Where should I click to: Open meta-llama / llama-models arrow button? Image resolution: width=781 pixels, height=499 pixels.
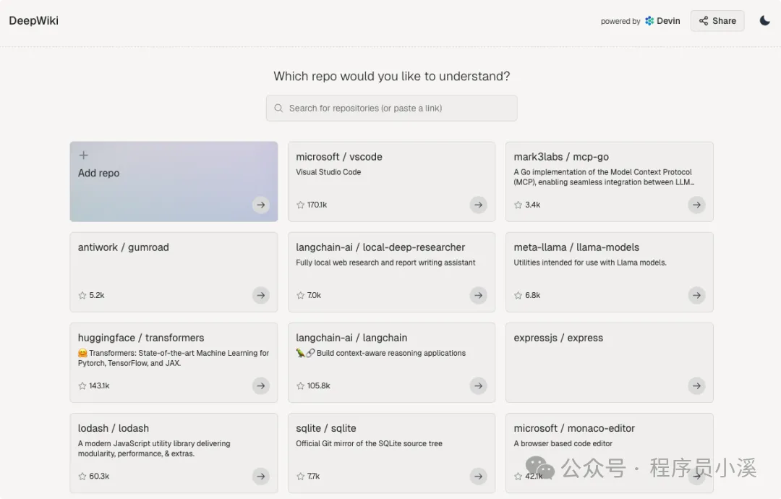[696, 295]
